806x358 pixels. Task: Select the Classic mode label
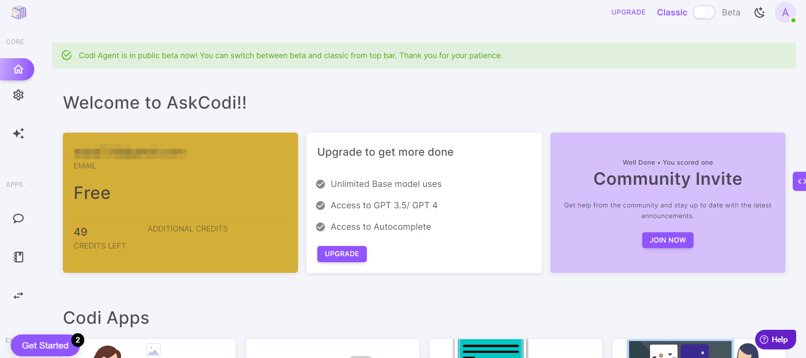coord(672,12)
